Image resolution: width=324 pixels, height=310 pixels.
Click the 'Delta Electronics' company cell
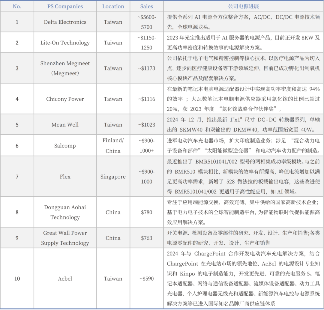[x=65, y=22]
